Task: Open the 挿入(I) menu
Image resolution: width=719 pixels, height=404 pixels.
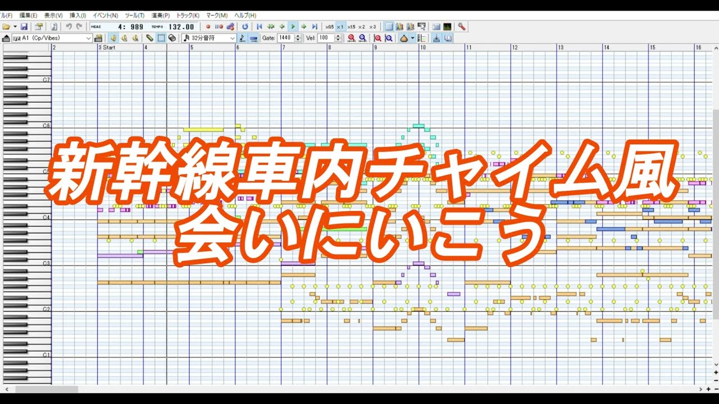Action: coord(78,15)
